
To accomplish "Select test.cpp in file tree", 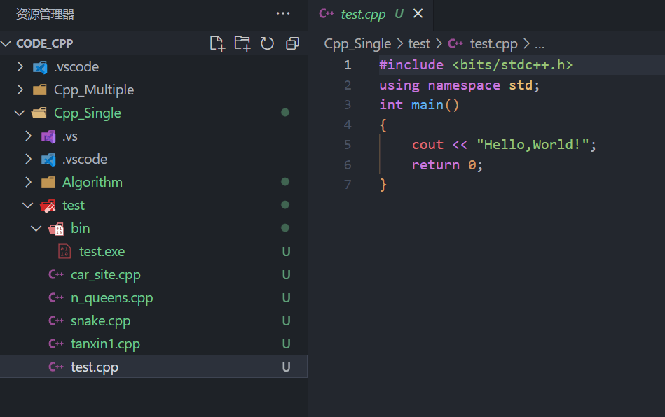I will [x=153, y=367].
